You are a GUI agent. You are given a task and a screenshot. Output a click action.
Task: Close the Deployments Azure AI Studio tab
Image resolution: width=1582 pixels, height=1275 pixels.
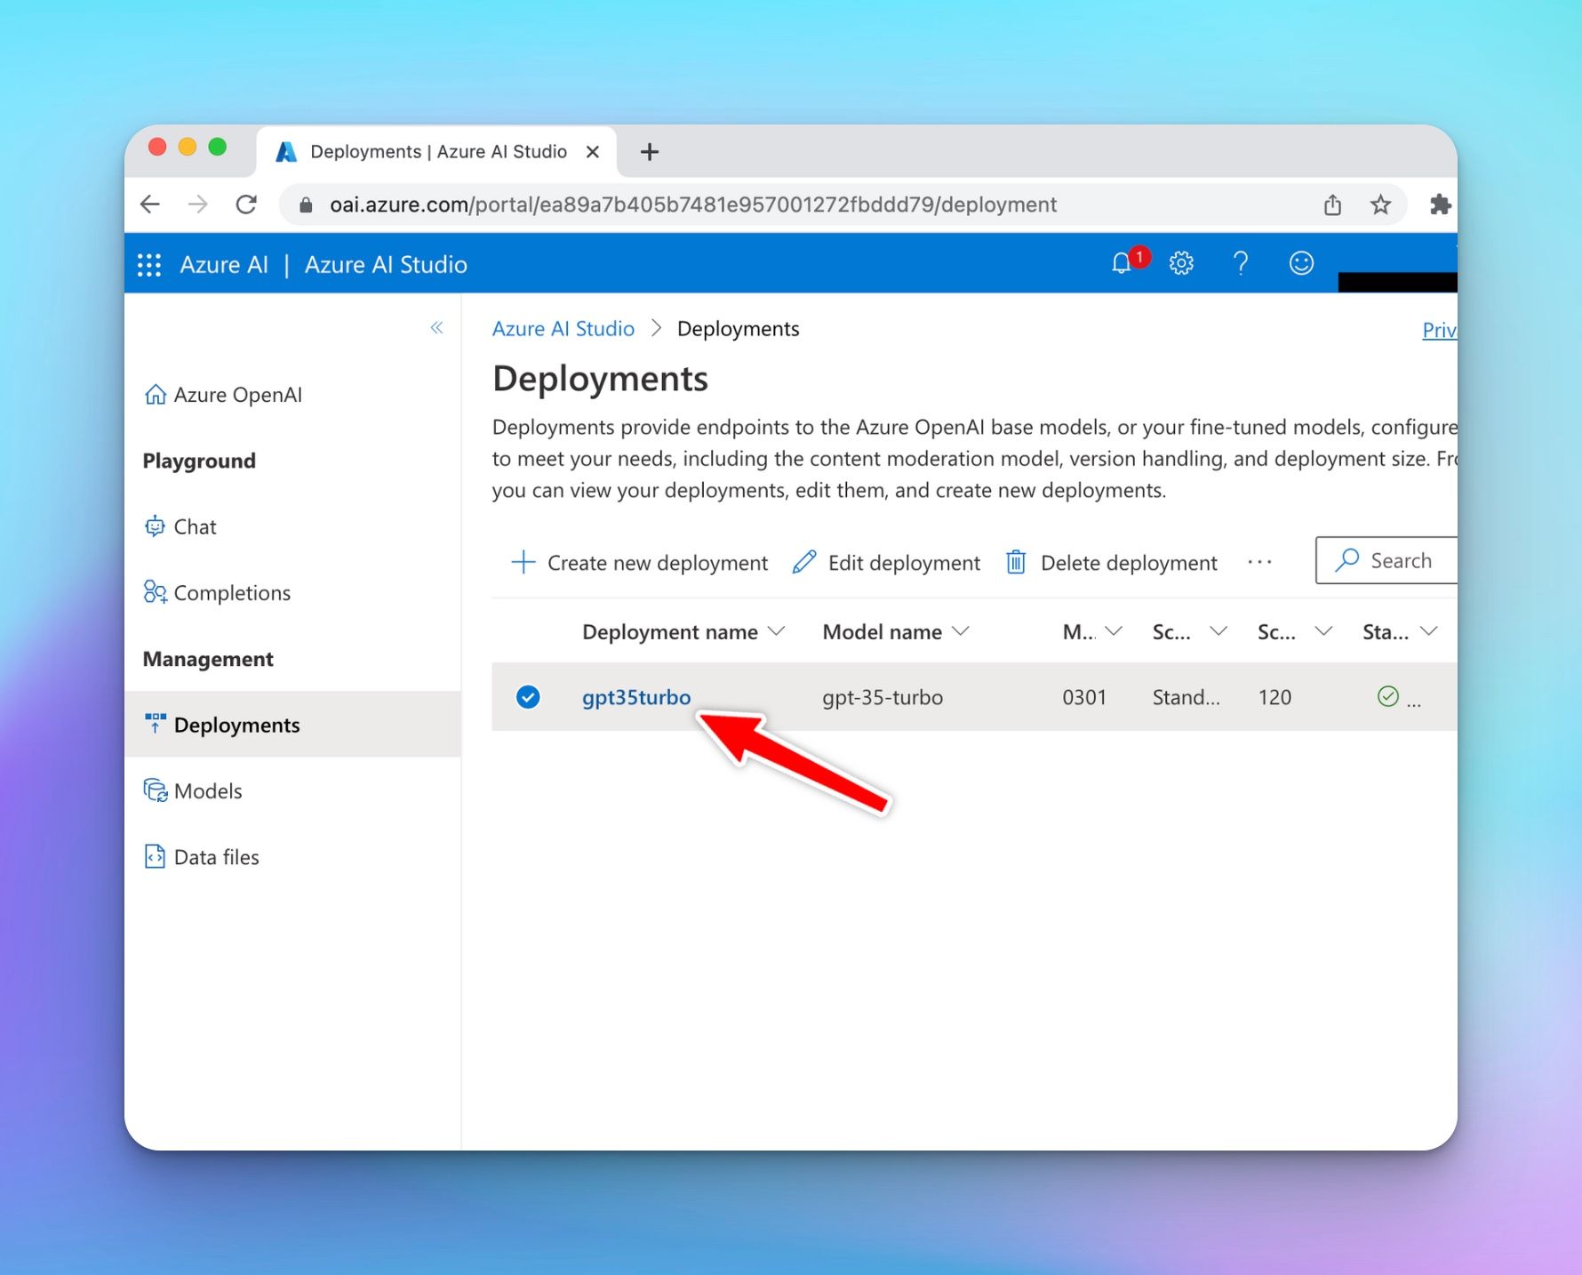click(x=593, y=152)
